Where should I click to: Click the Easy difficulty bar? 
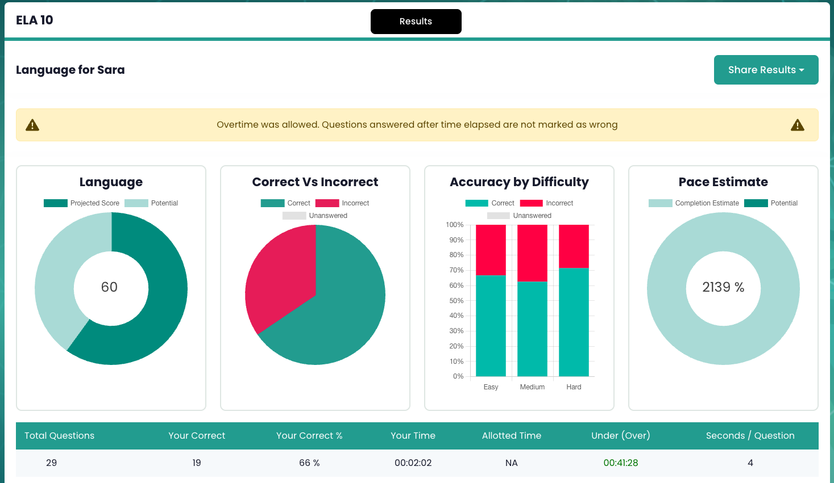click(491, 300)
